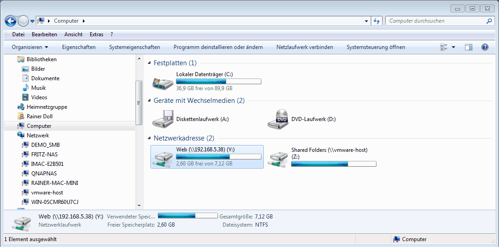The width and height of the screenshot is (499, 247).
Task: Click the Eigenschaften toolbar button
Action: click(x=78, y=47)
